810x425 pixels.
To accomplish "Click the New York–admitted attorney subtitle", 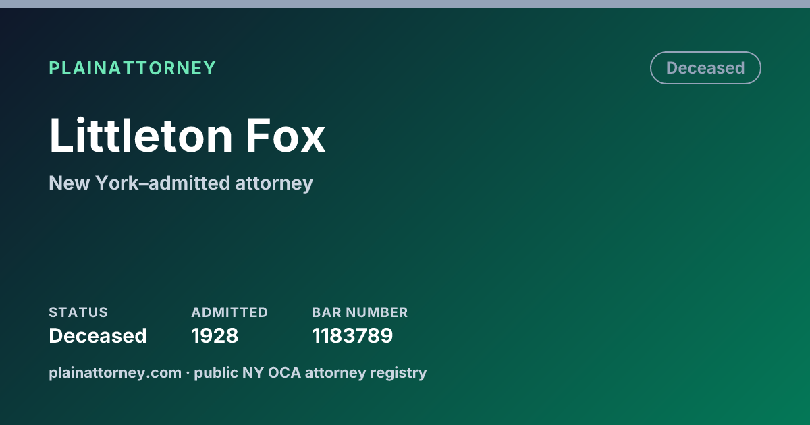I will coord(181,183).
